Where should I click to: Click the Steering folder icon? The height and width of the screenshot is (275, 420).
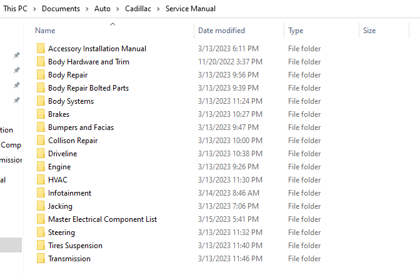tap(41, 232)
